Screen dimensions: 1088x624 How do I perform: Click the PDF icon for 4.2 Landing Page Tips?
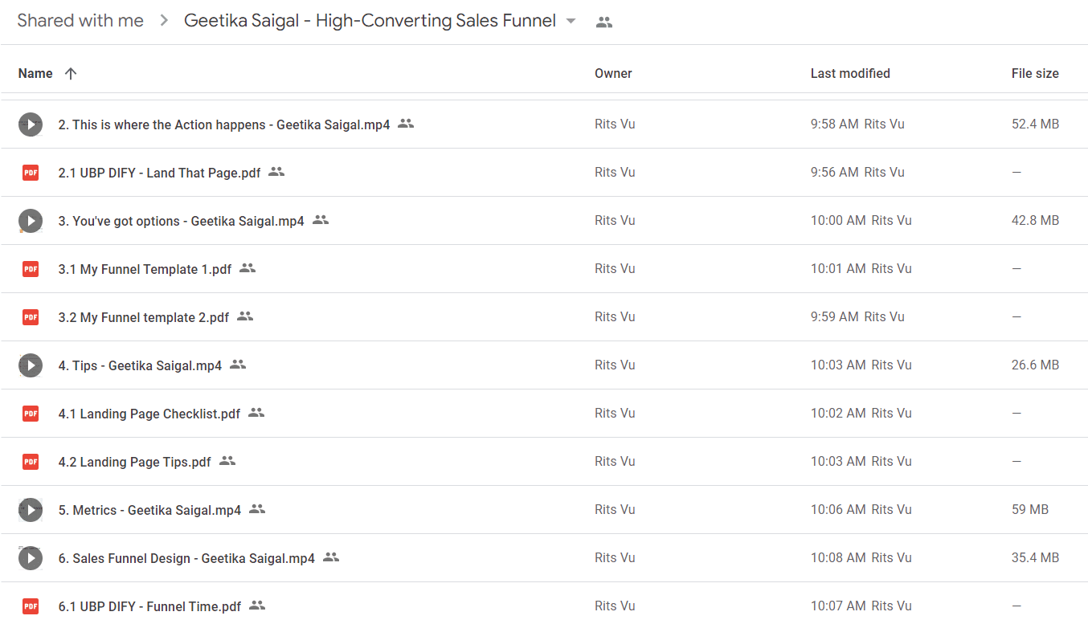point(31,461)
